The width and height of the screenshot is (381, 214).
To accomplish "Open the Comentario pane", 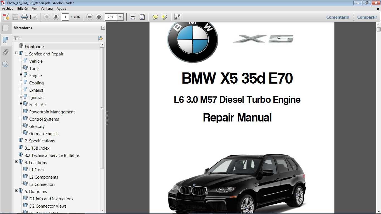I will 338,17.
